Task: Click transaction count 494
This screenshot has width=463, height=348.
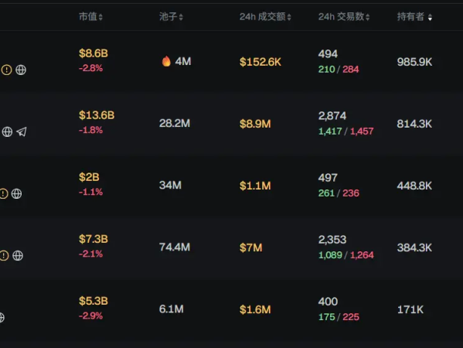Action: click(328, 54)
